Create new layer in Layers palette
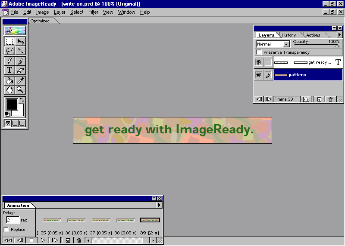 319,99
